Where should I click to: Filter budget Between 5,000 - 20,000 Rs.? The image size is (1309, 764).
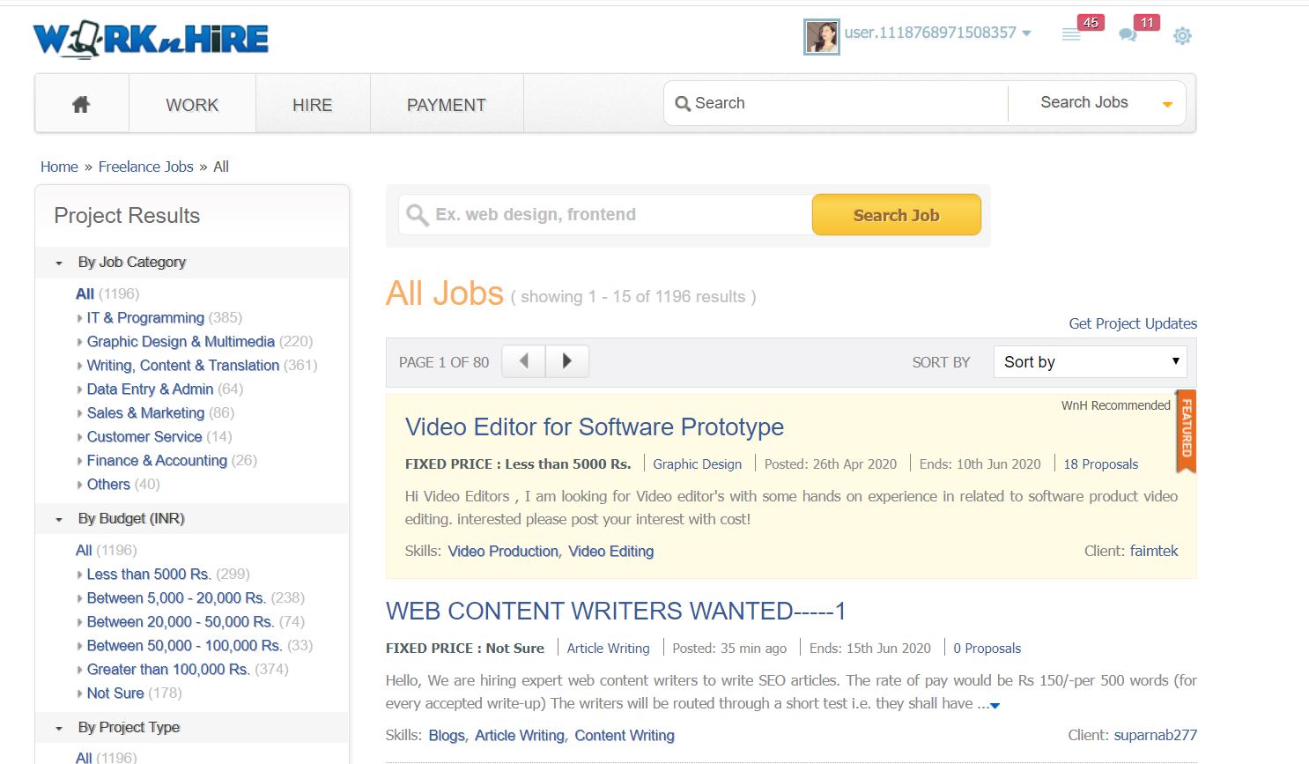176,597
